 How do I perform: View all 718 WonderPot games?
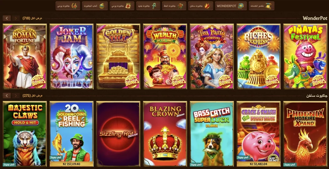(x=32, y=18)
